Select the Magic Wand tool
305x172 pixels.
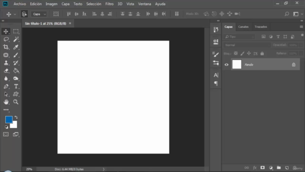16,39
